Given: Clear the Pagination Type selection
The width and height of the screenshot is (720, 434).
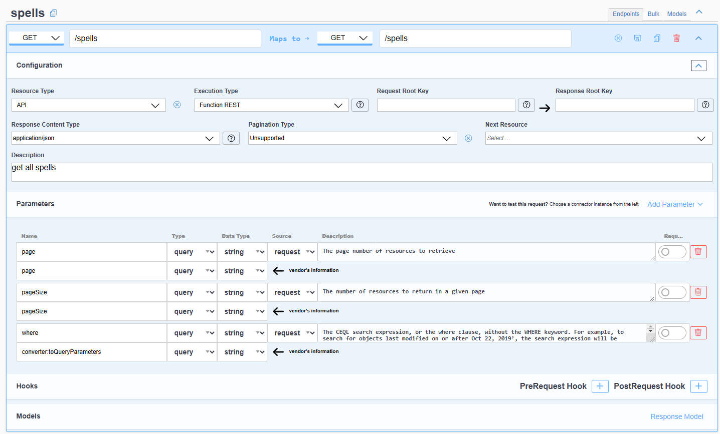Looking at the screenshot, I should (468, 138).
